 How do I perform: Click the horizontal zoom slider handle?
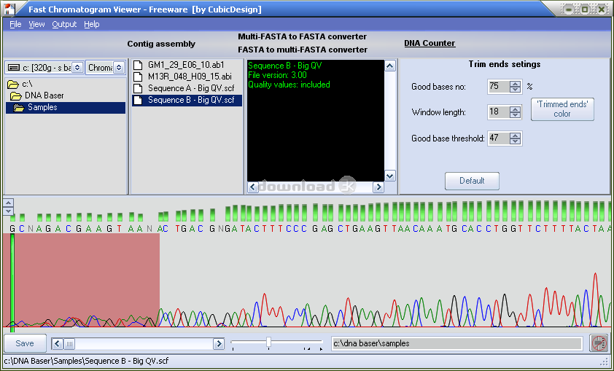coord(268,342)
